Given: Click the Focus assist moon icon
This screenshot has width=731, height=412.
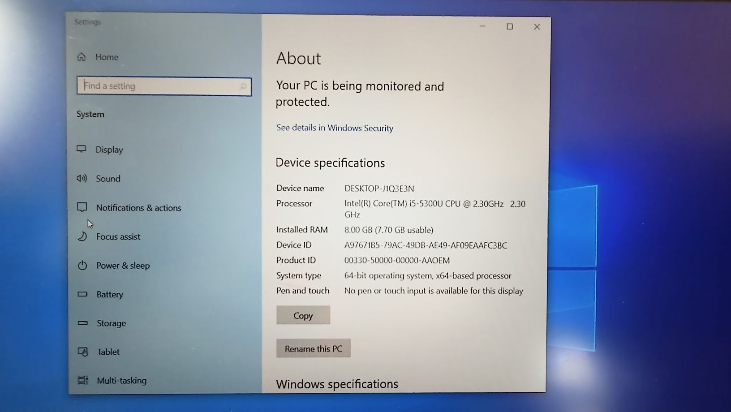Looking at the screenshot, I should coord(82,236).
